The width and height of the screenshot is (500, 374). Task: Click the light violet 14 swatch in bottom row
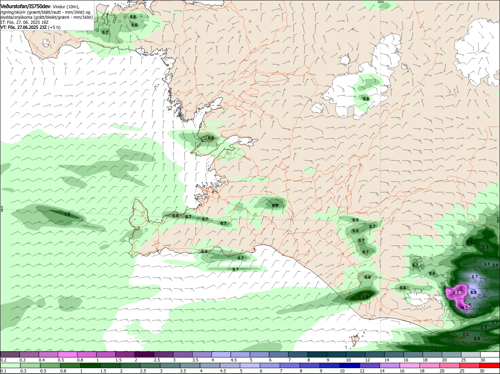pyautogui.click(x=390, y=365)
